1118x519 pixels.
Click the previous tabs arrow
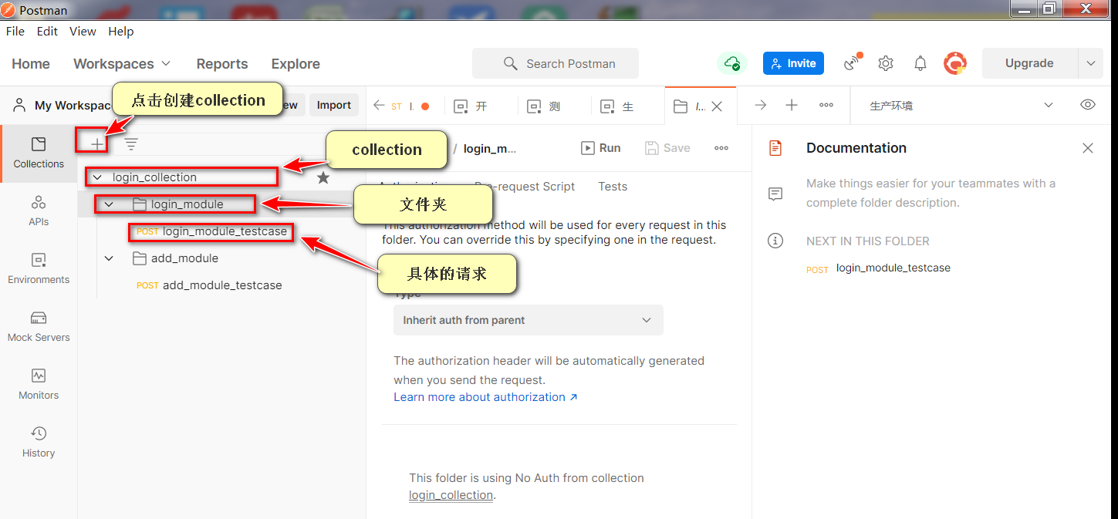tap(379, 106)
